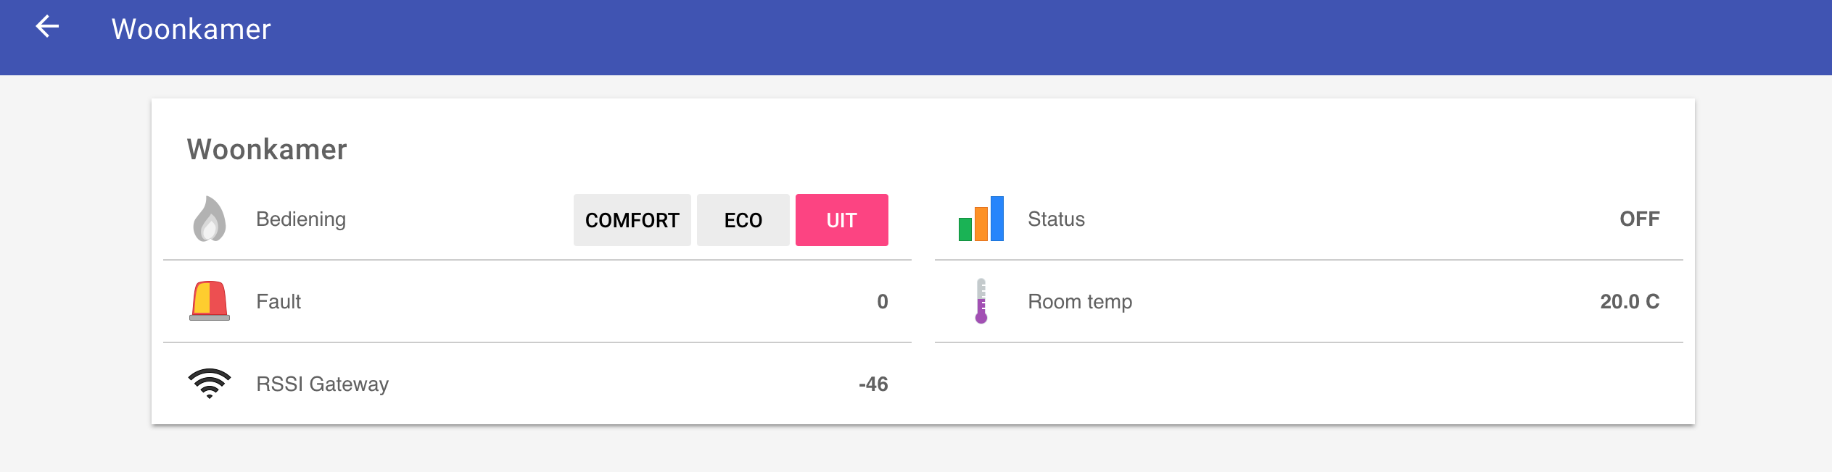The image size is (1832, 472).
Task: Click the RSSI value -46
Action: coord(873,384)
